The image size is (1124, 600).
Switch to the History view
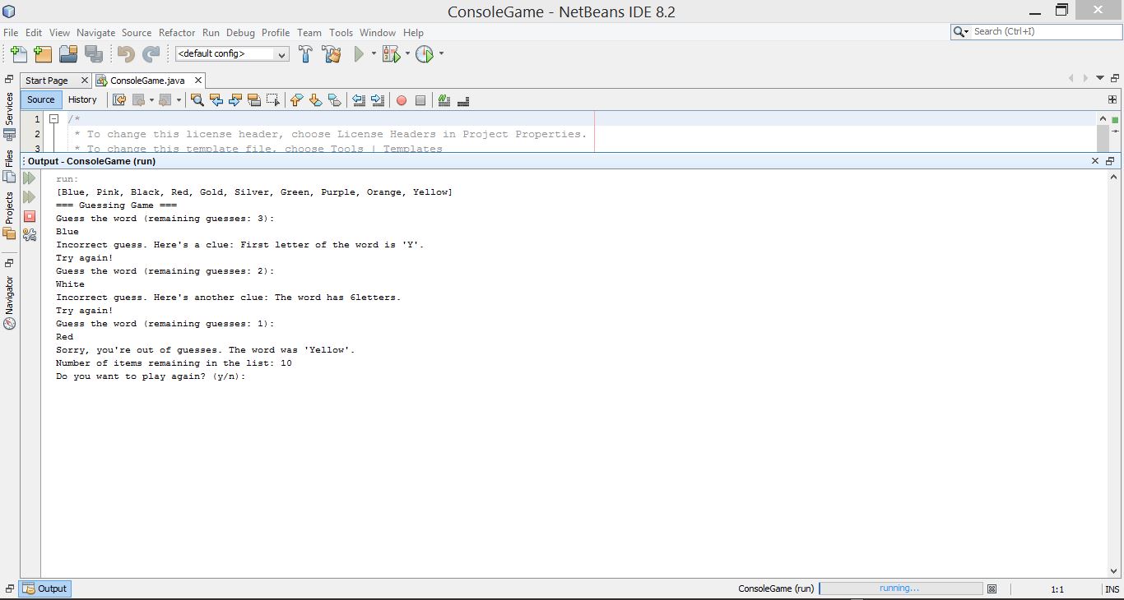[x=82, y=99]
